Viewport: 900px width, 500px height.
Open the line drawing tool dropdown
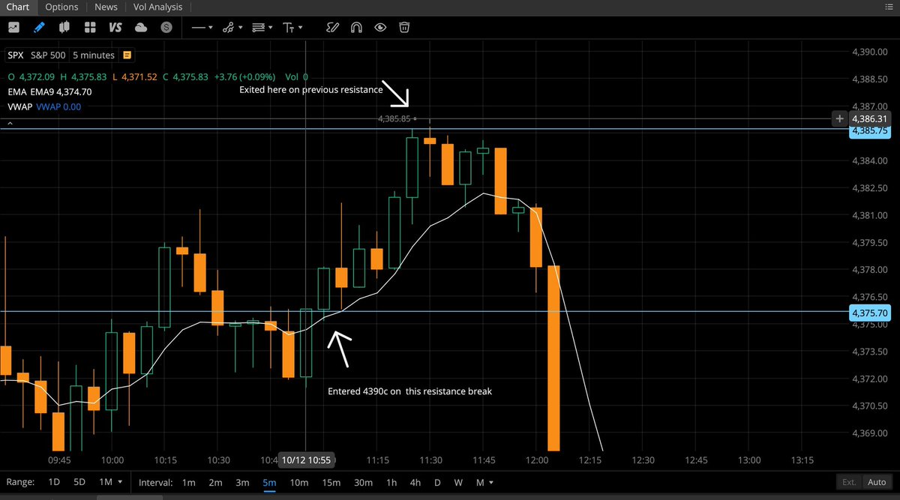pos(202,27)
